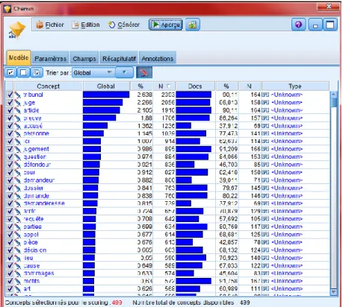Image resolution: width=343 pixels, height=307 pixels.
Task: Click the Docs column header
Action: tap(195, 86)
